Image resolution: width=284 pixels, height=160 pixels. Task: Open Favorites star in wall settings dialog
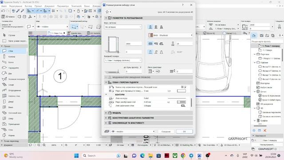click(107, 12)
